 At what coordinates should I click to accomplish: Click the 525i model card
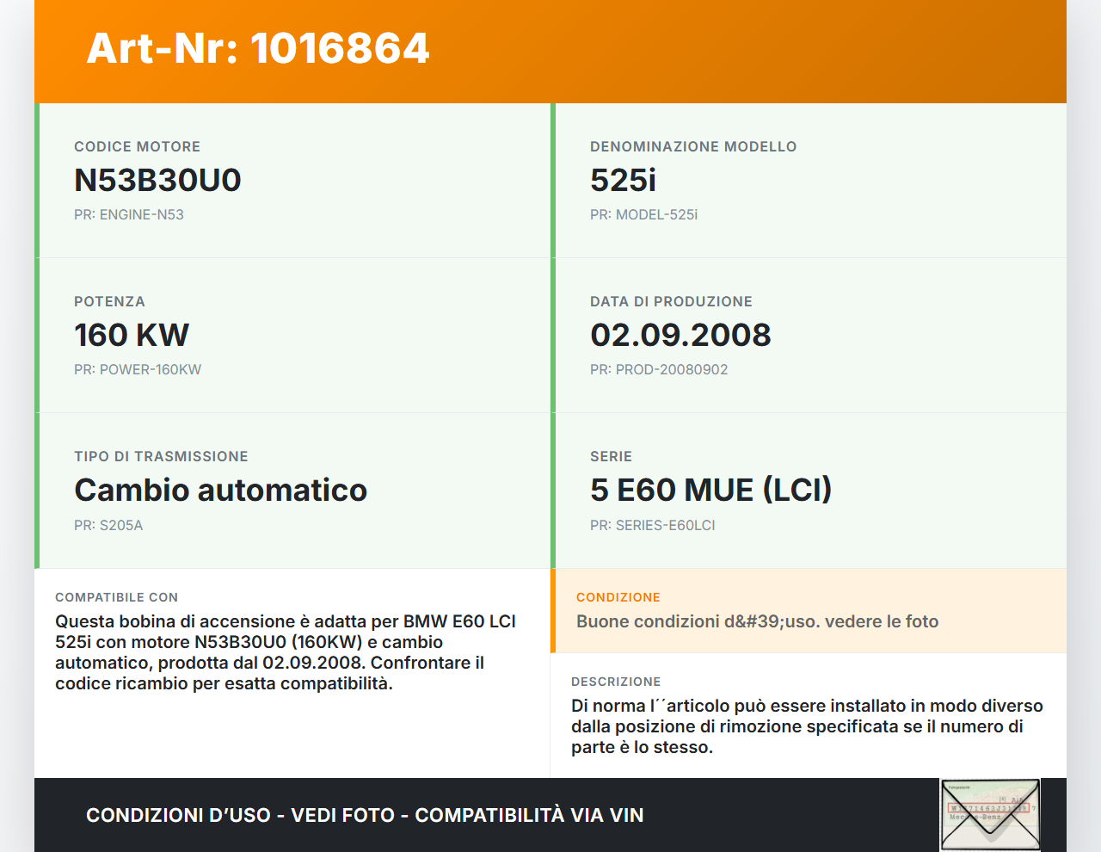click(809, 180)
